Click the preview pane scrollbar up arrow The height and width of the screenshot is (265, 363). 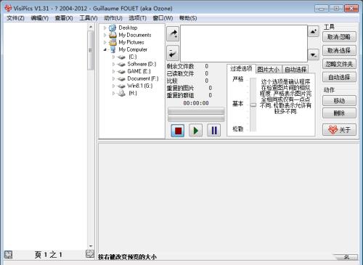pyautogui.click(x=91, y=27)
